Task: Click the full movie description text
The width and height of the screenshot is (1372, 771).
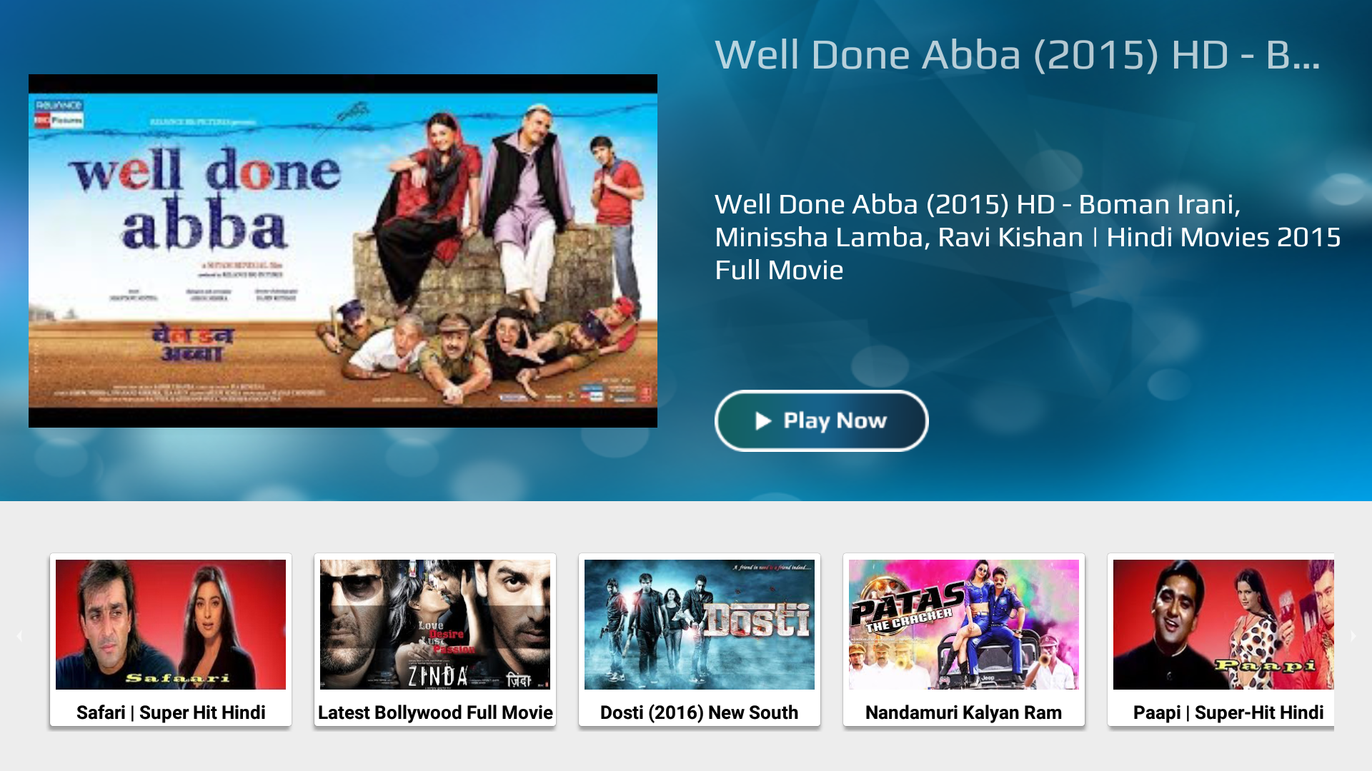Action: coord(1028,237)
